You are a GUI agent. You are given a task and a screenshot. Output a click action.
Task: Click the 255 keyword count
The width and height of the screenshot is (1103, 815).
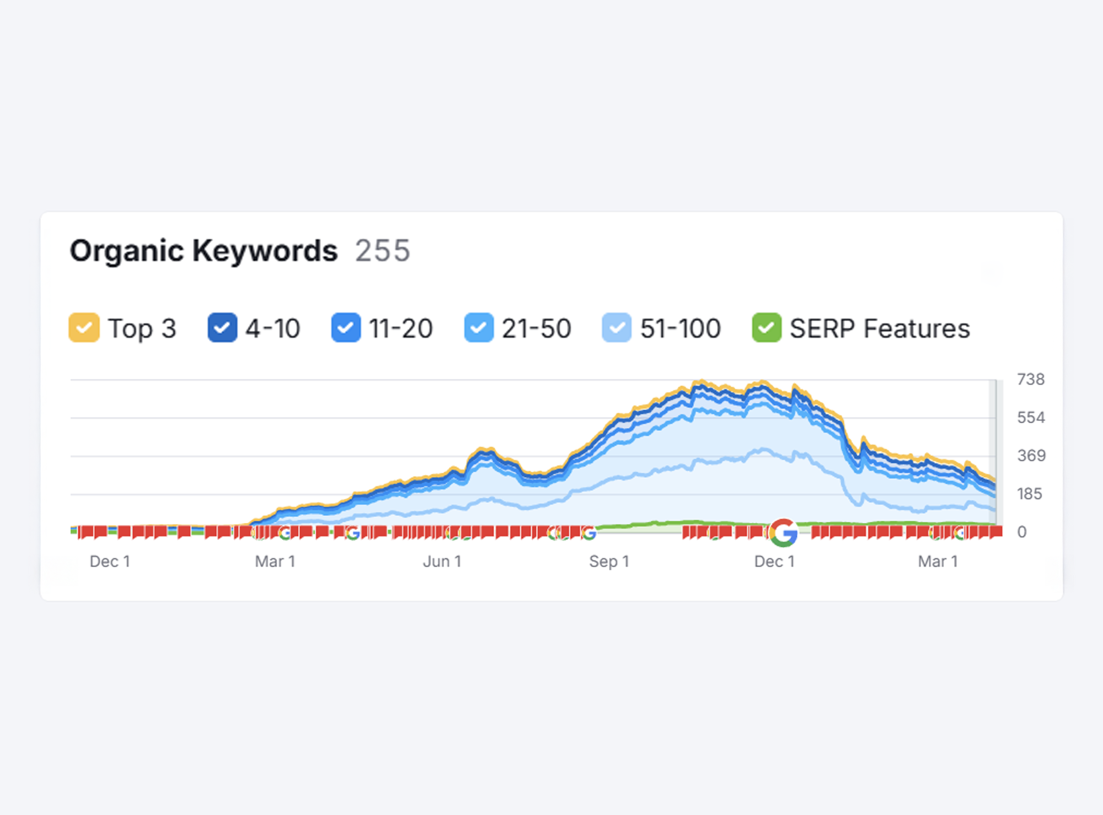(x=383, y=251)
